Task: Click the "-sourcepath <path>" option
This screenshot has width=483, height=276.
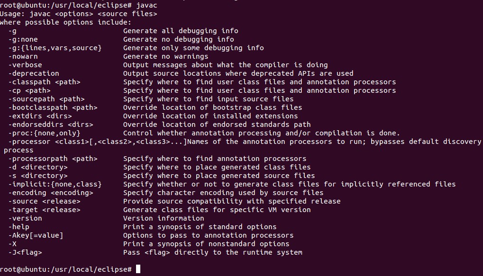Action: tap(46, 99)
